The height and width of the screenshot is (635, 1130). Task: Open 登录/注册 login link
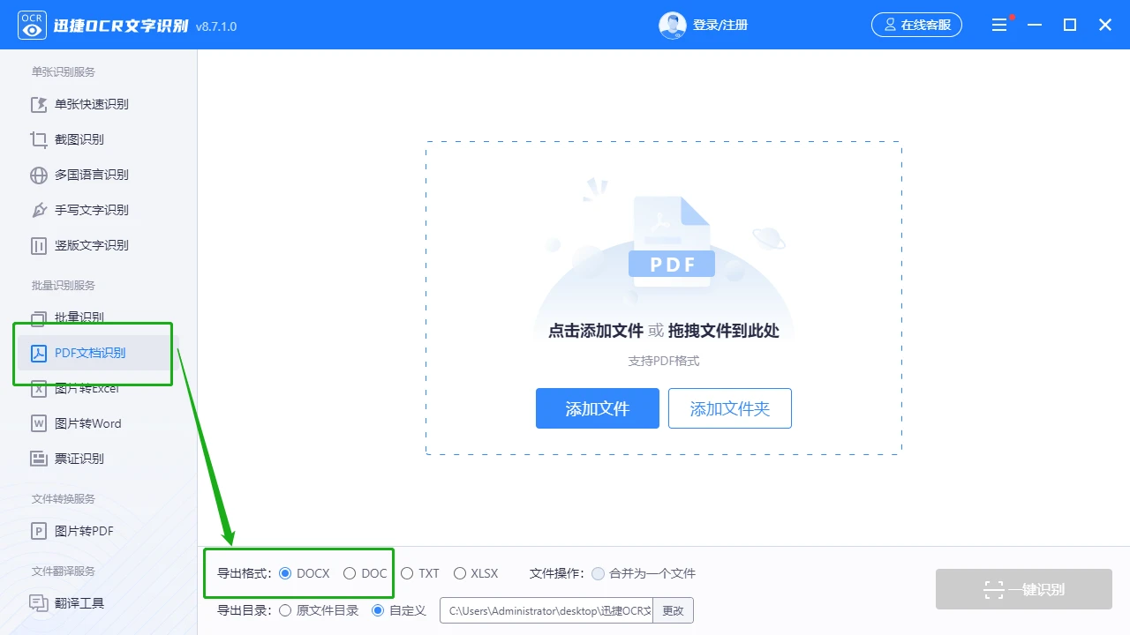click(720, 25)
